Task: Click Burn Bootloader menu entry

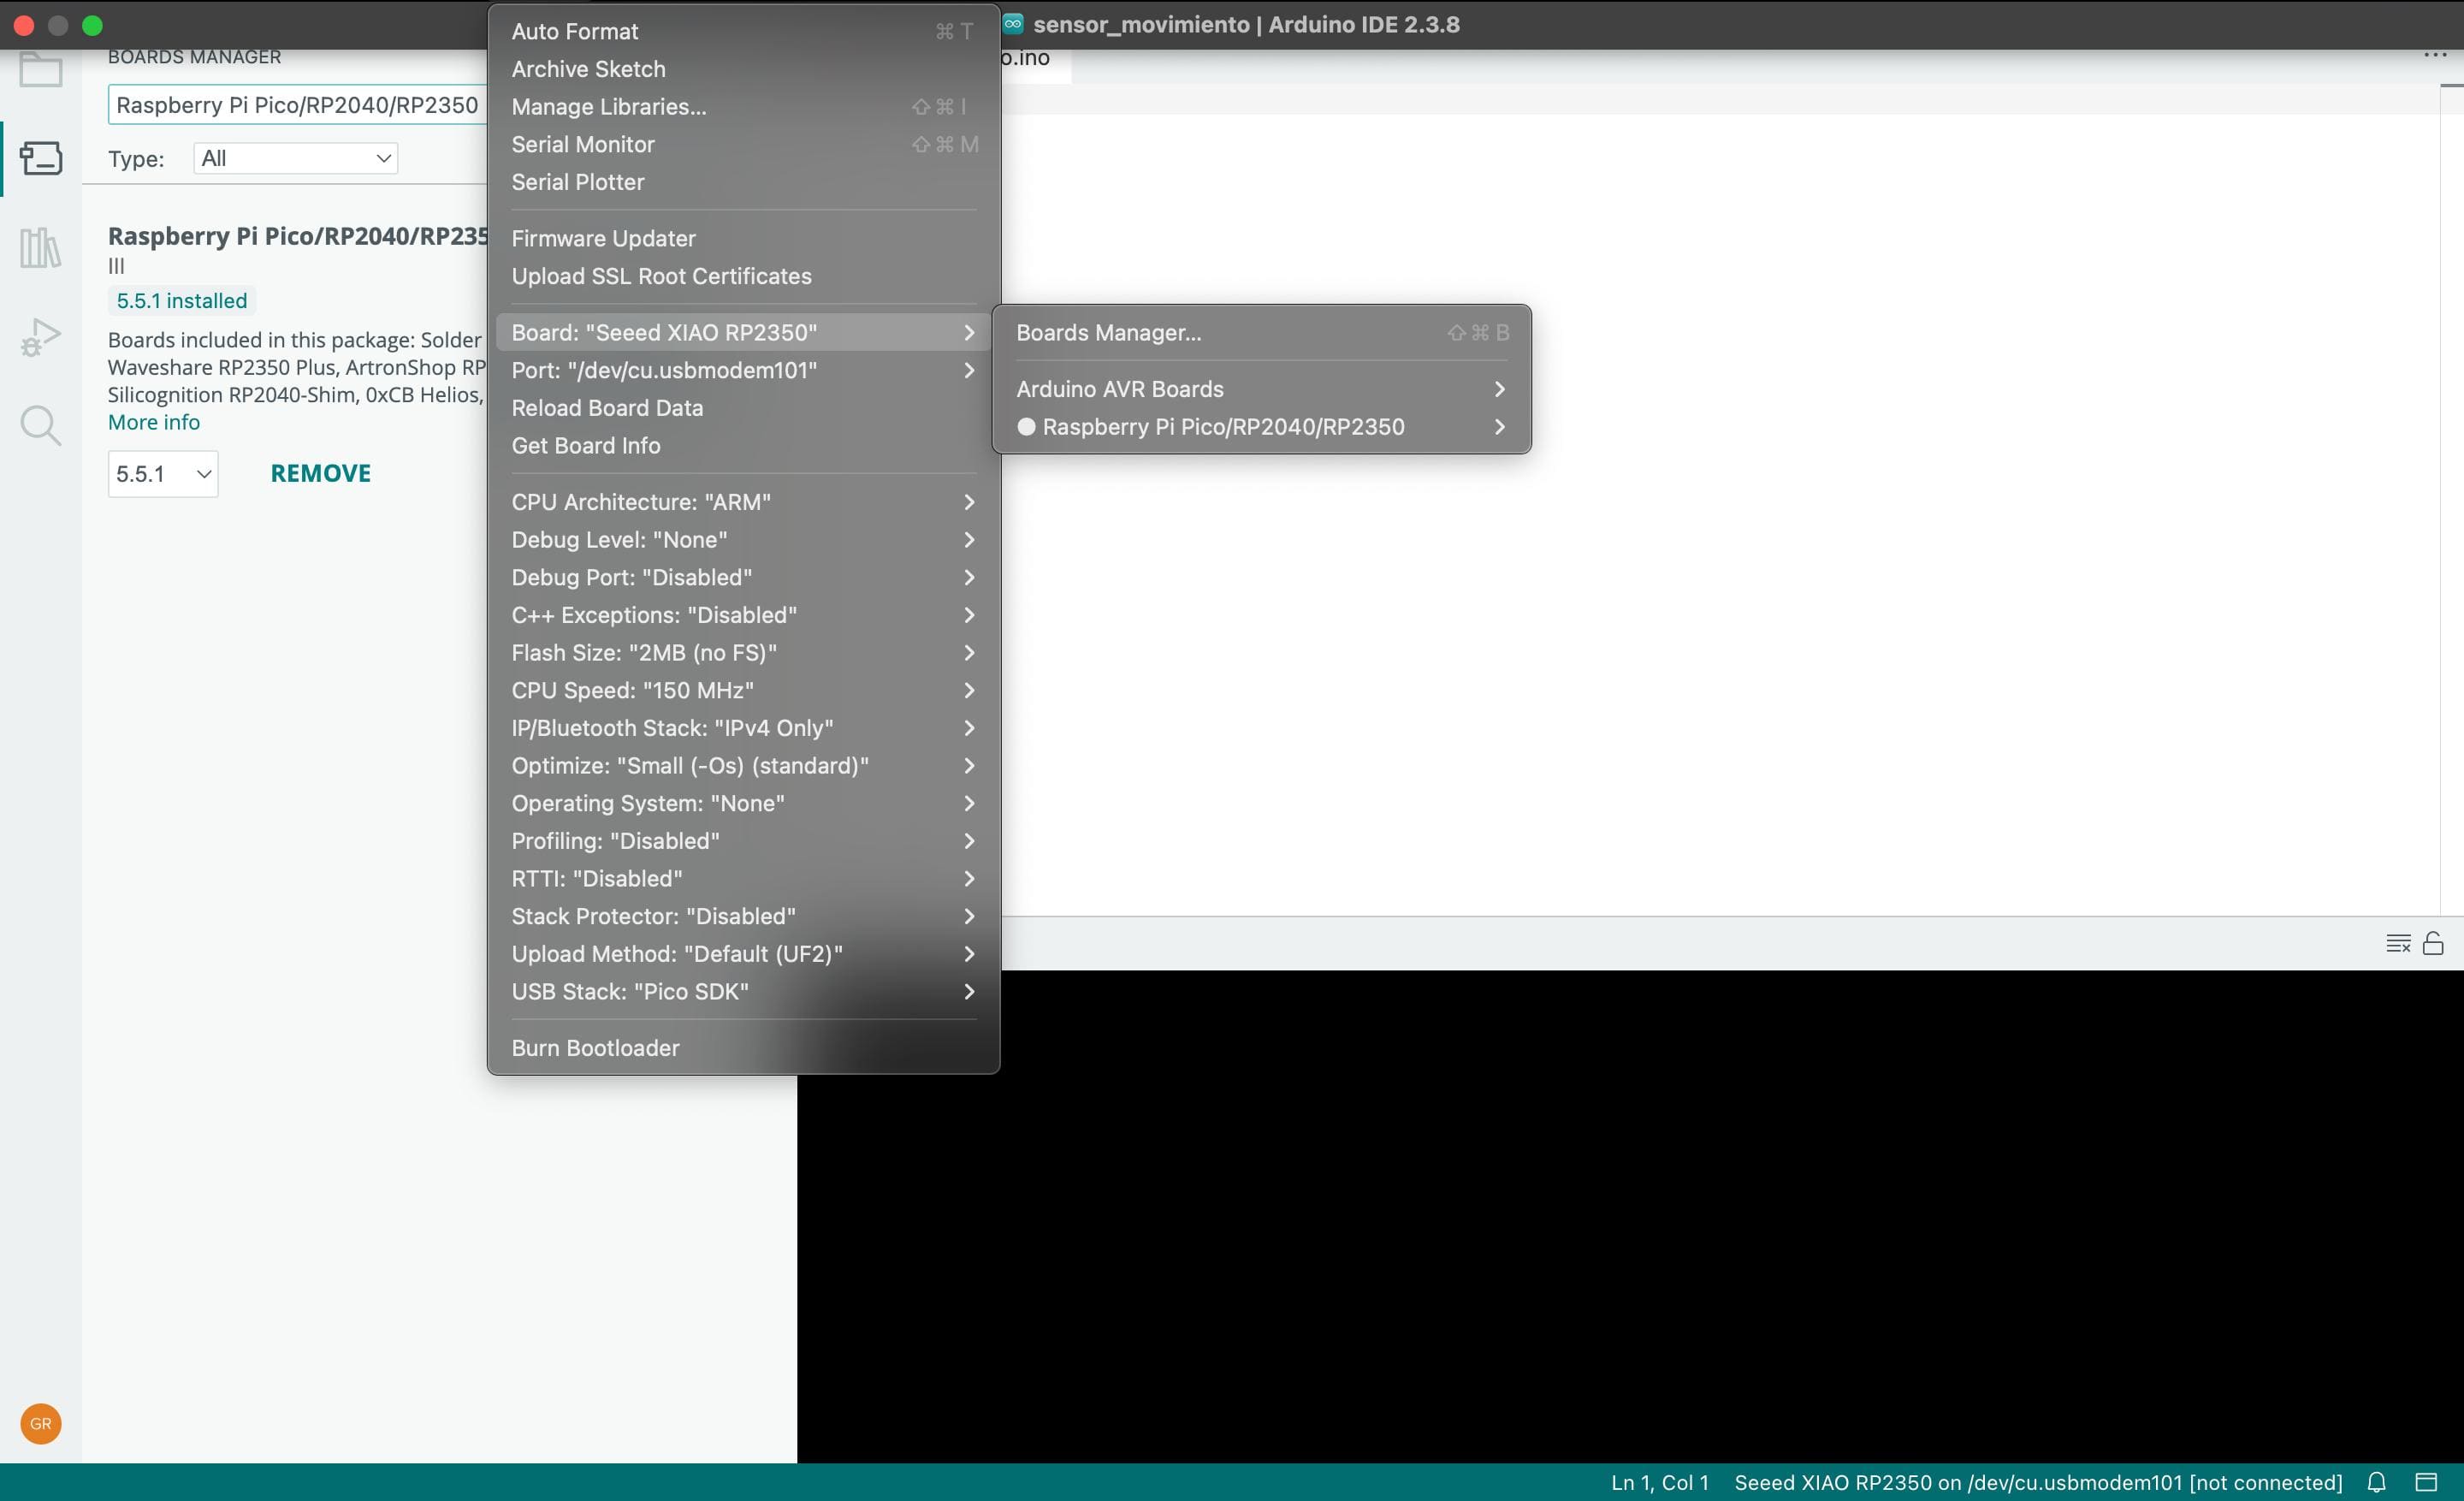Action: [x=595, y=1048]
